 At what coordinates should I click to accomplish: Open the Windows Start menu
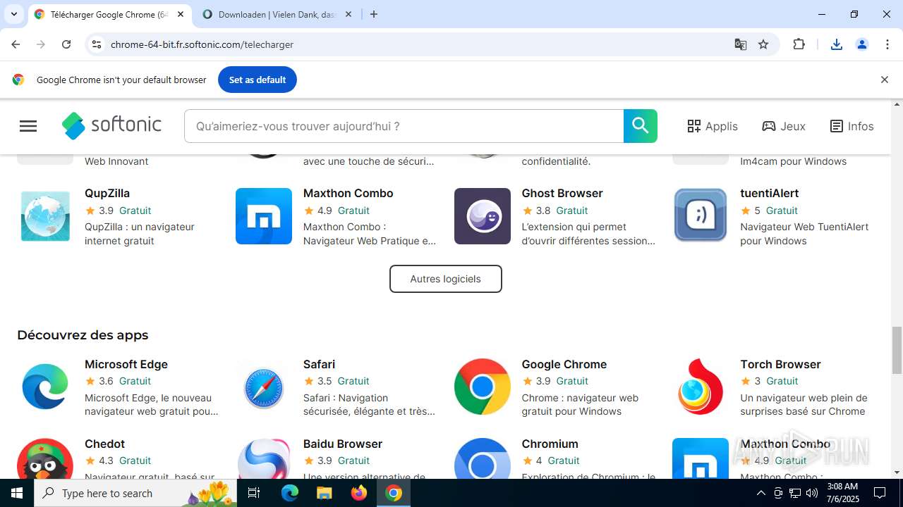[17, 493]
